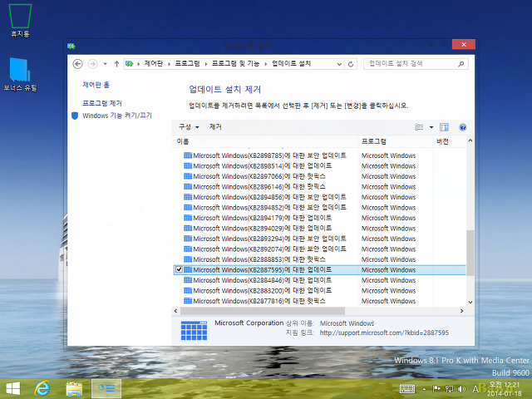Image resolution: width=532 pixels, height=399 pixels.
Task: Sort by the 버전 column header
Action: pos(450,141)
